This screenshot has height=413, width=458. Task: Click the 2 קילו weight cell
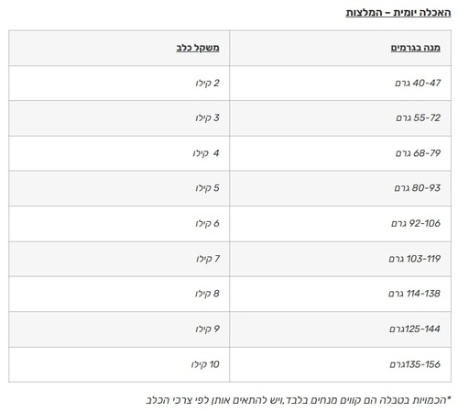click(x=119, y=83)
